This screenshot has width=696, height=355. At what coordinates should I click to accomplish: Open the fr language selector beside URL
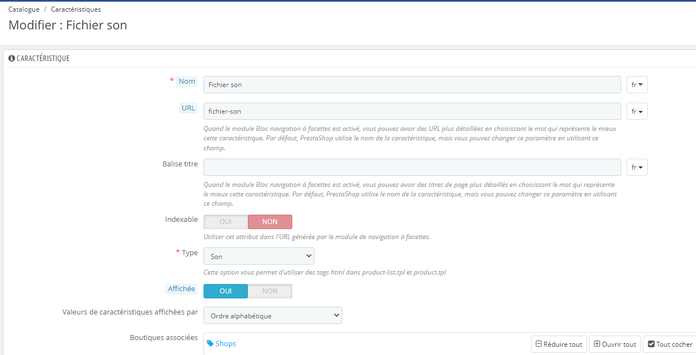(637, 111)
